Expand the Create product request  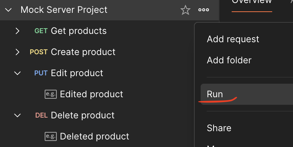(17, 52)
